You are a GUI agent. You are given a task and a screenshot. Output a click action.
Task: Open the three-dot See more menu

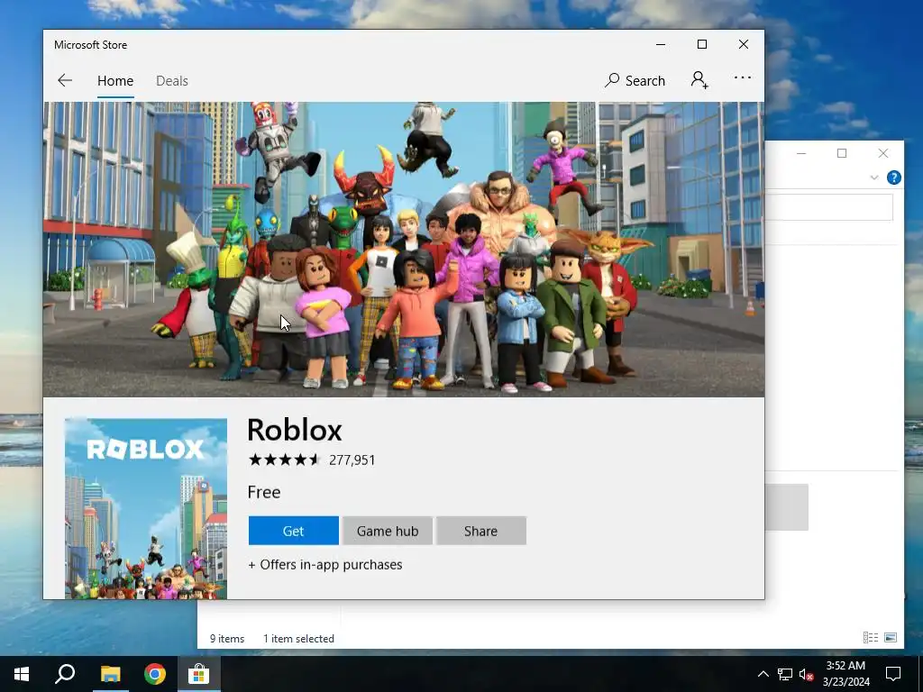click(743, 77)
